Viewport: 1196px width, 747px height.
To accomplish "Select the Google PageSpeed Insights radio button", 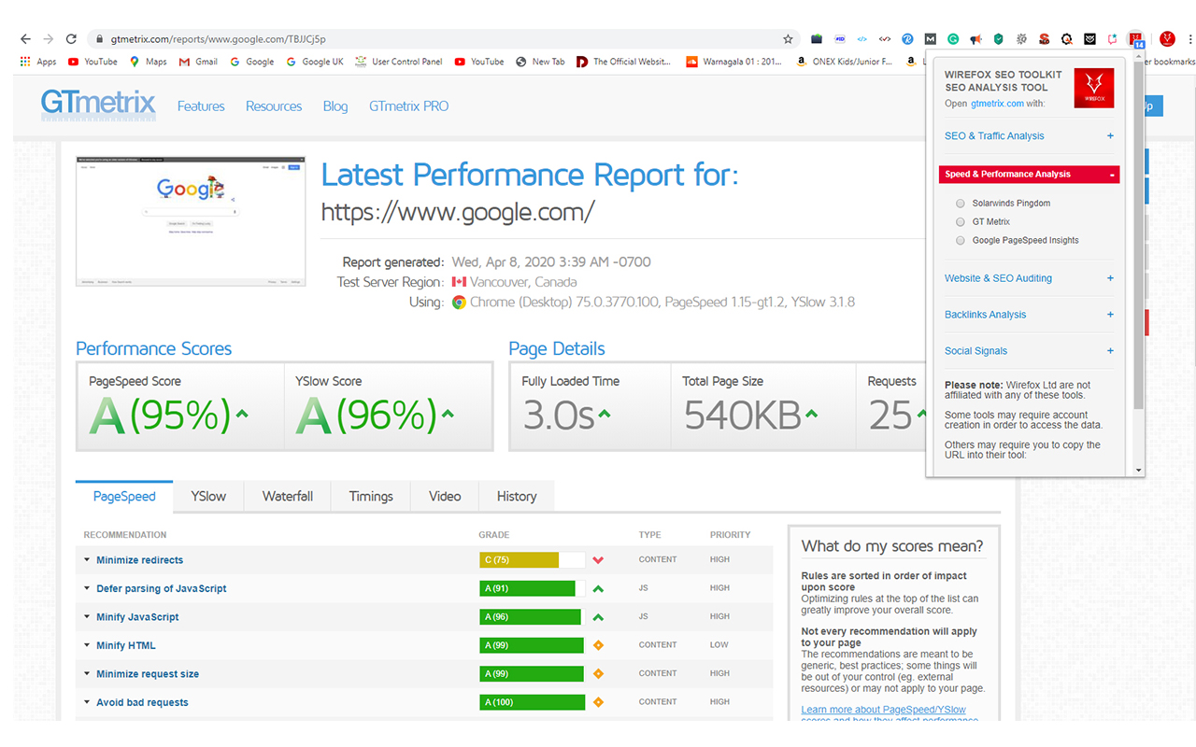I will point(960,240).
